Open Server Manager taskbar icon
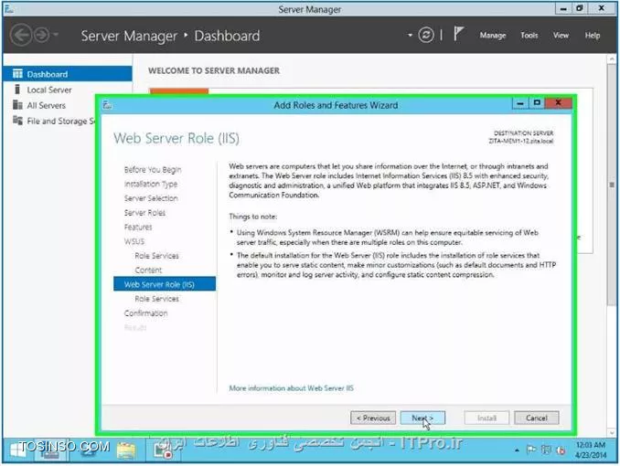620x466 pixels. tap(51, 450)
